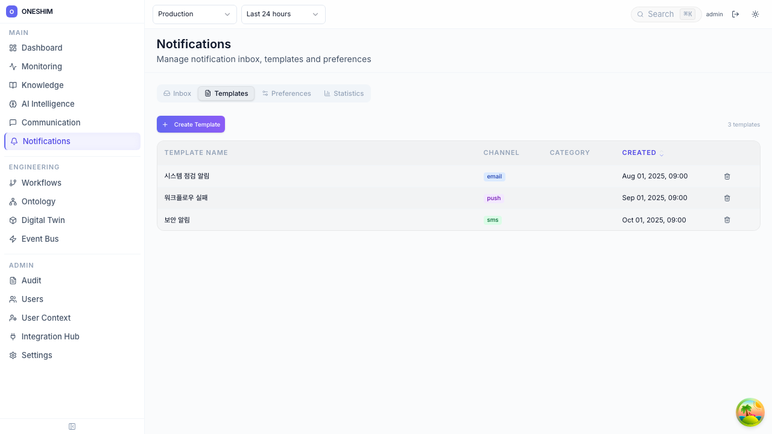Switch to the Inbox tab
This screenshot has width=772, height=434.
tap(177, 93)
